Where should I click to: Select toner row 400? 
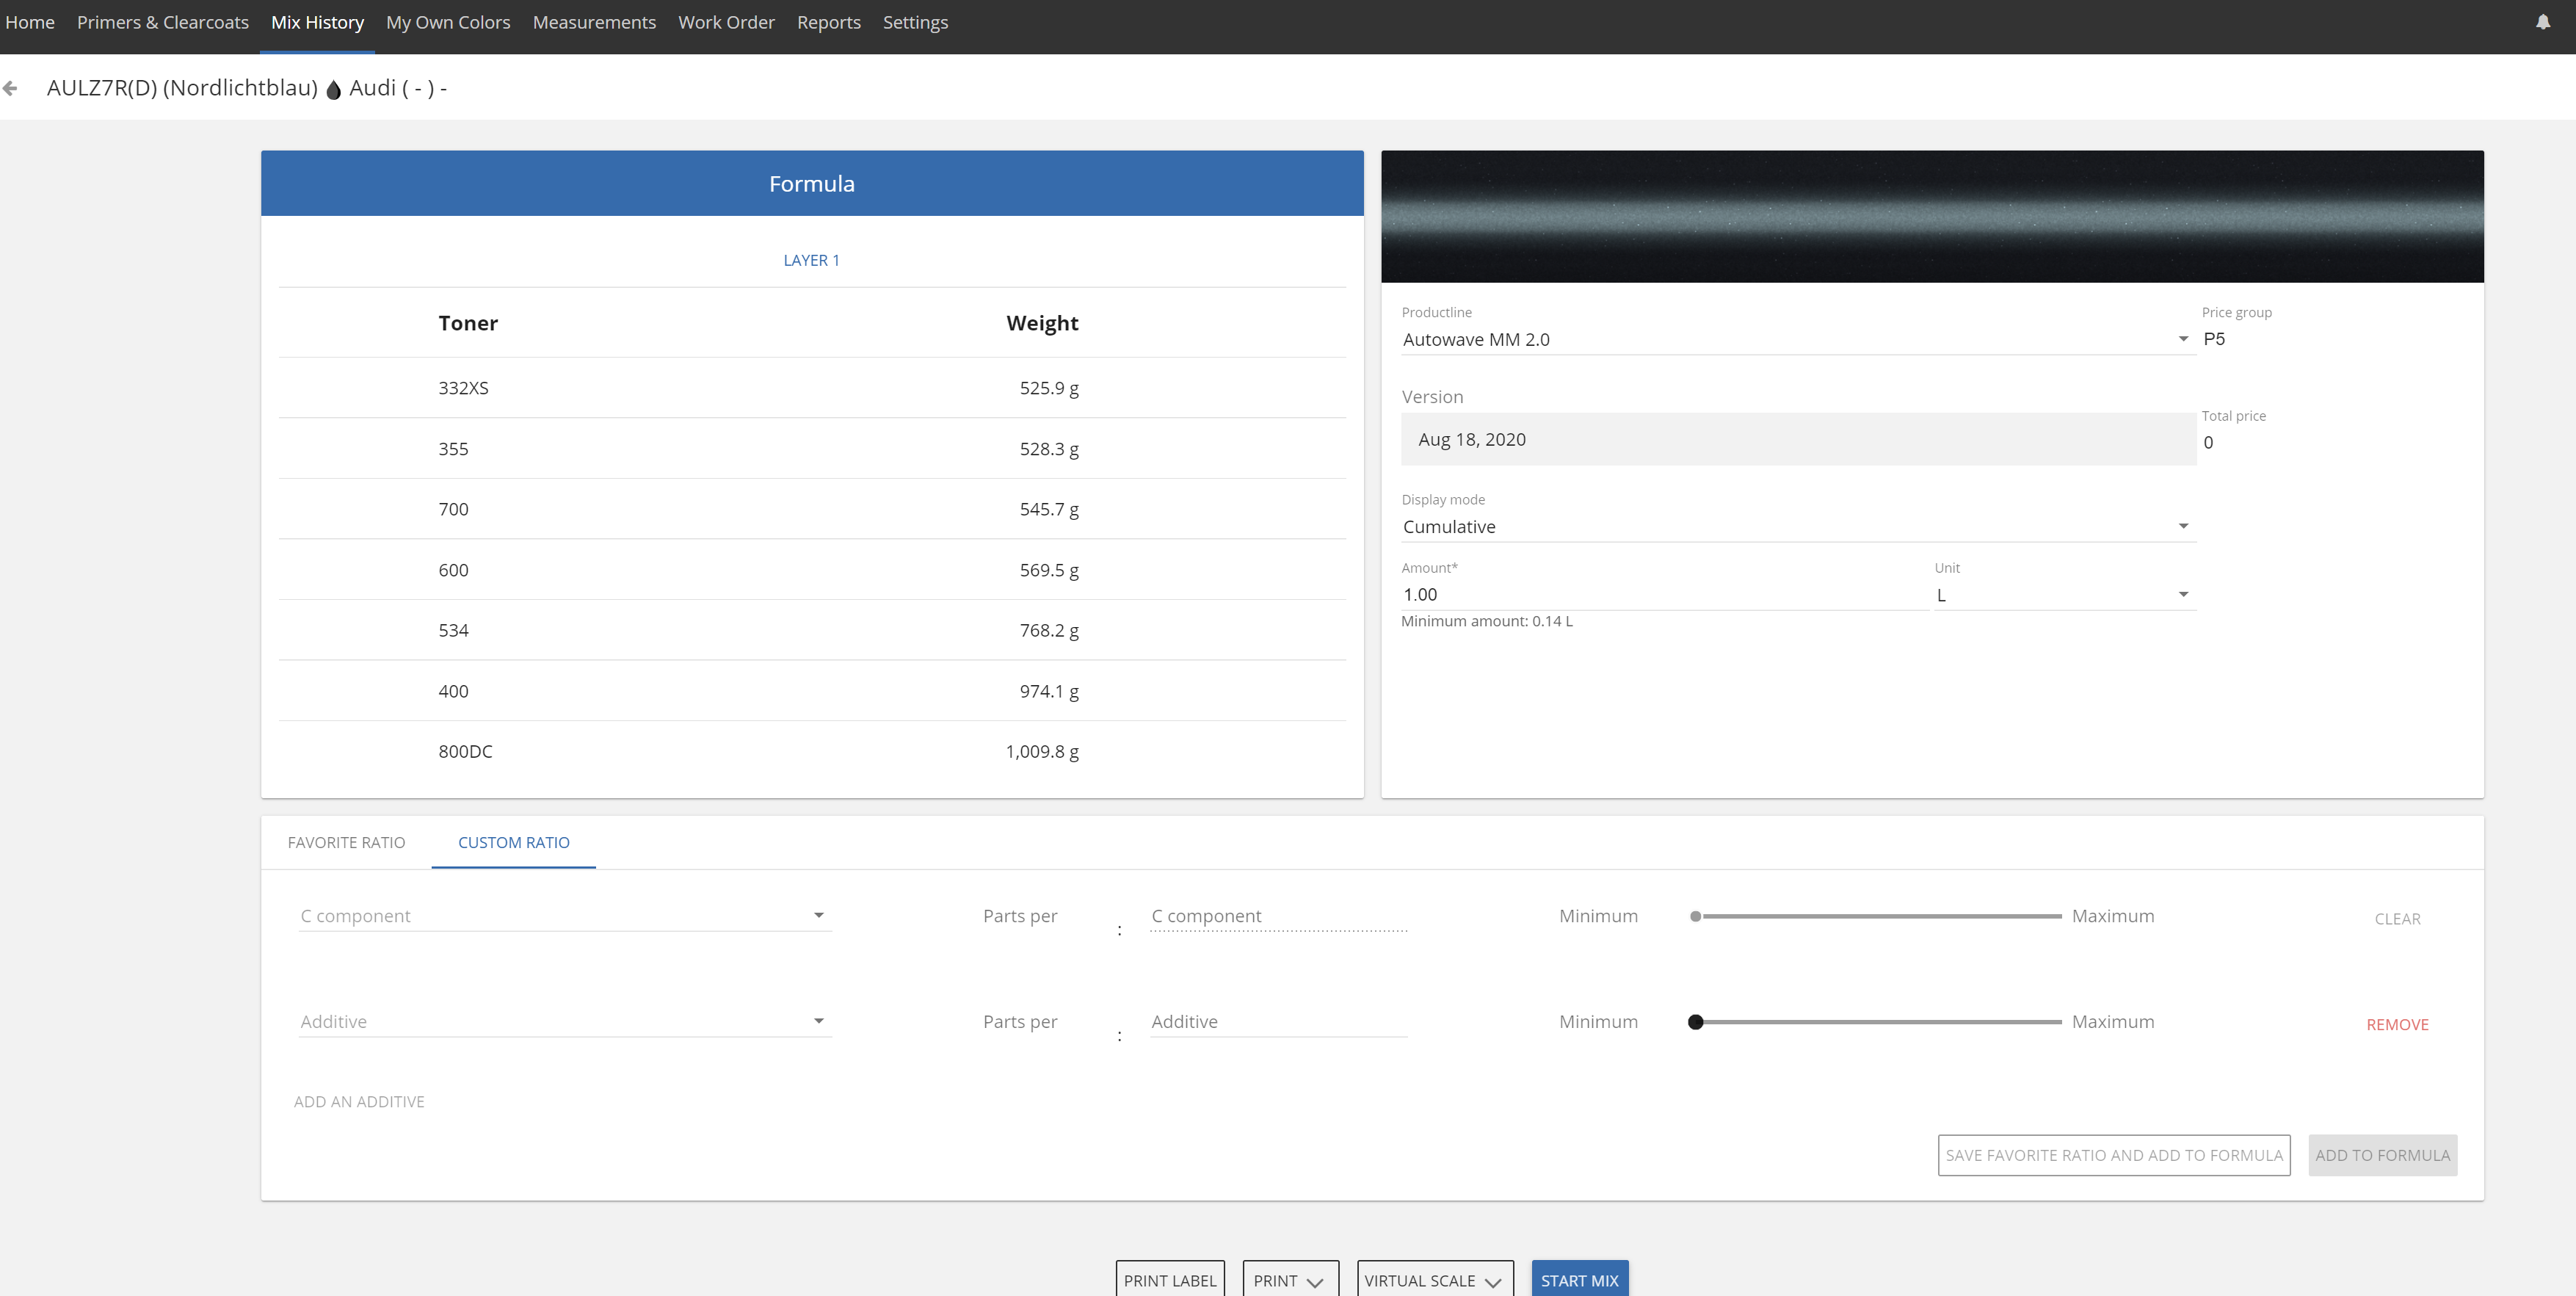click(x=812, y=691)
